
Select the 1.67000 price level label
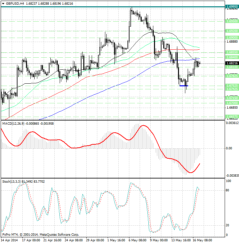click(x=232, y=103)
